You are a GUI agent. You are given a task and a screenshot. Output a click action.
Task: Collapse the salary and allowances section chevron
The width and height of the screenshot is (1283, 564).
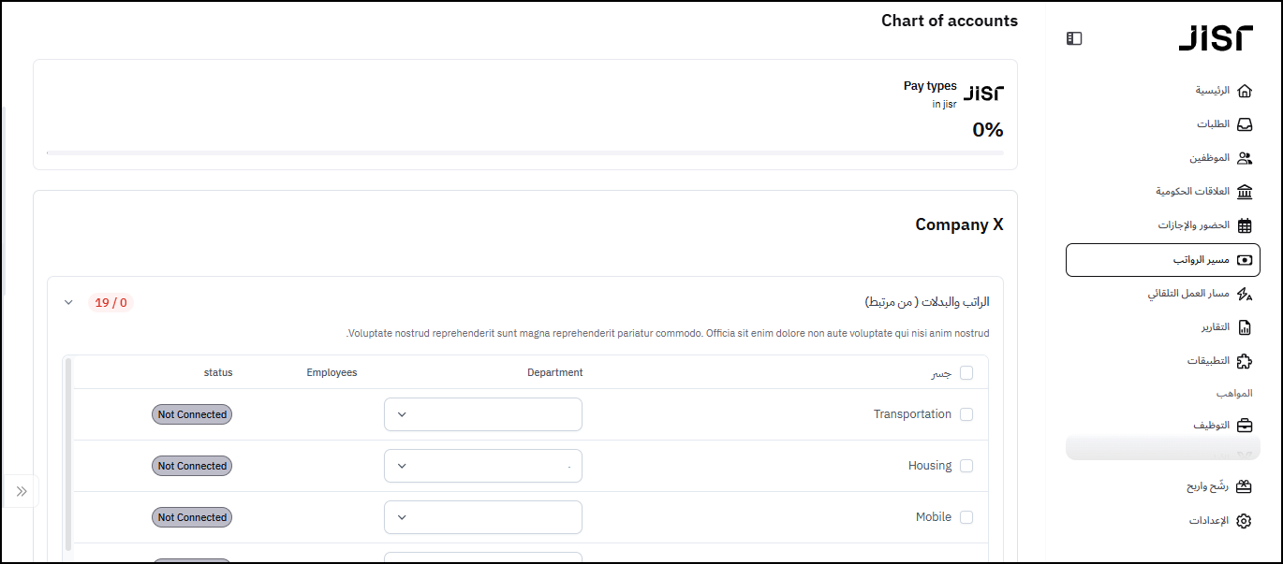[68, 302]
